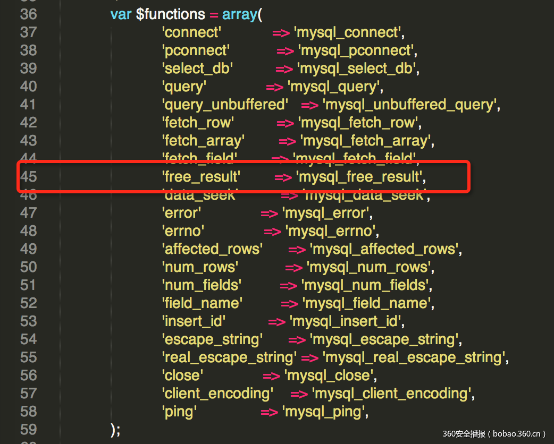
Task: Place cursor on the 'affected_rows' key
Action: coord(212,249)
